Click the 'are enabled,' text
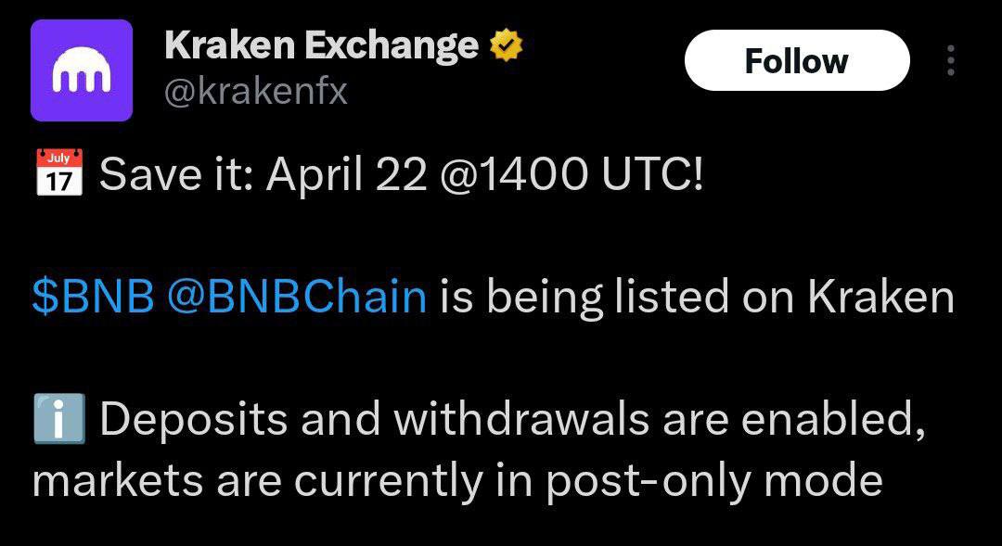 (794, 420)
